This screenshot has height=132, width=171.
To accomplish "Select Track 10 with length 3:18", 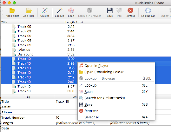I will [39, 68].
